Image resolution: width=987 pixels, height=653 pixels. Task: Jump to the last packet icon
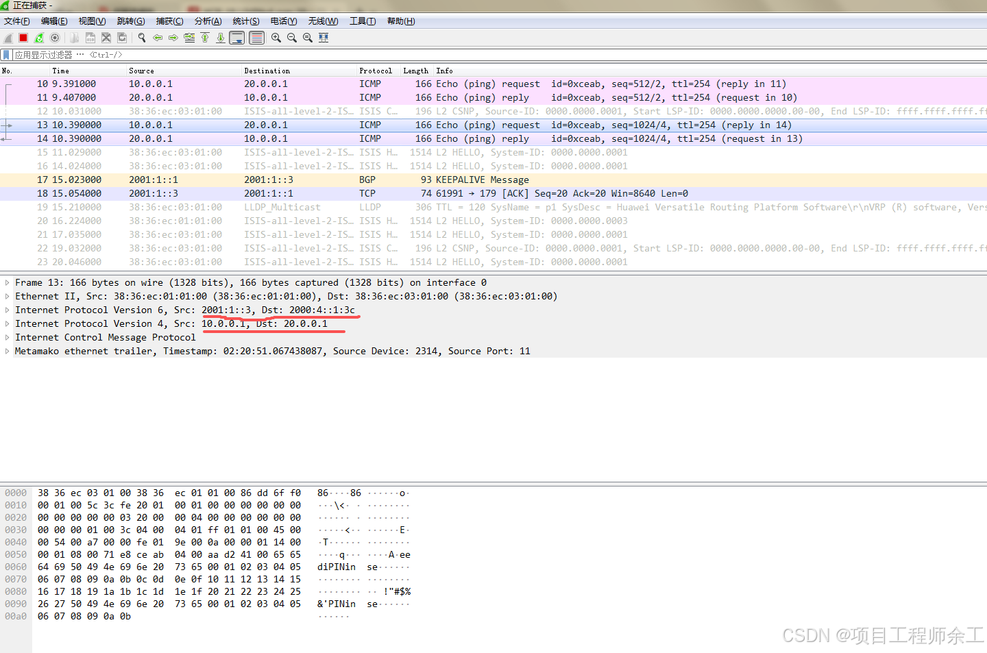click(221, 38)
